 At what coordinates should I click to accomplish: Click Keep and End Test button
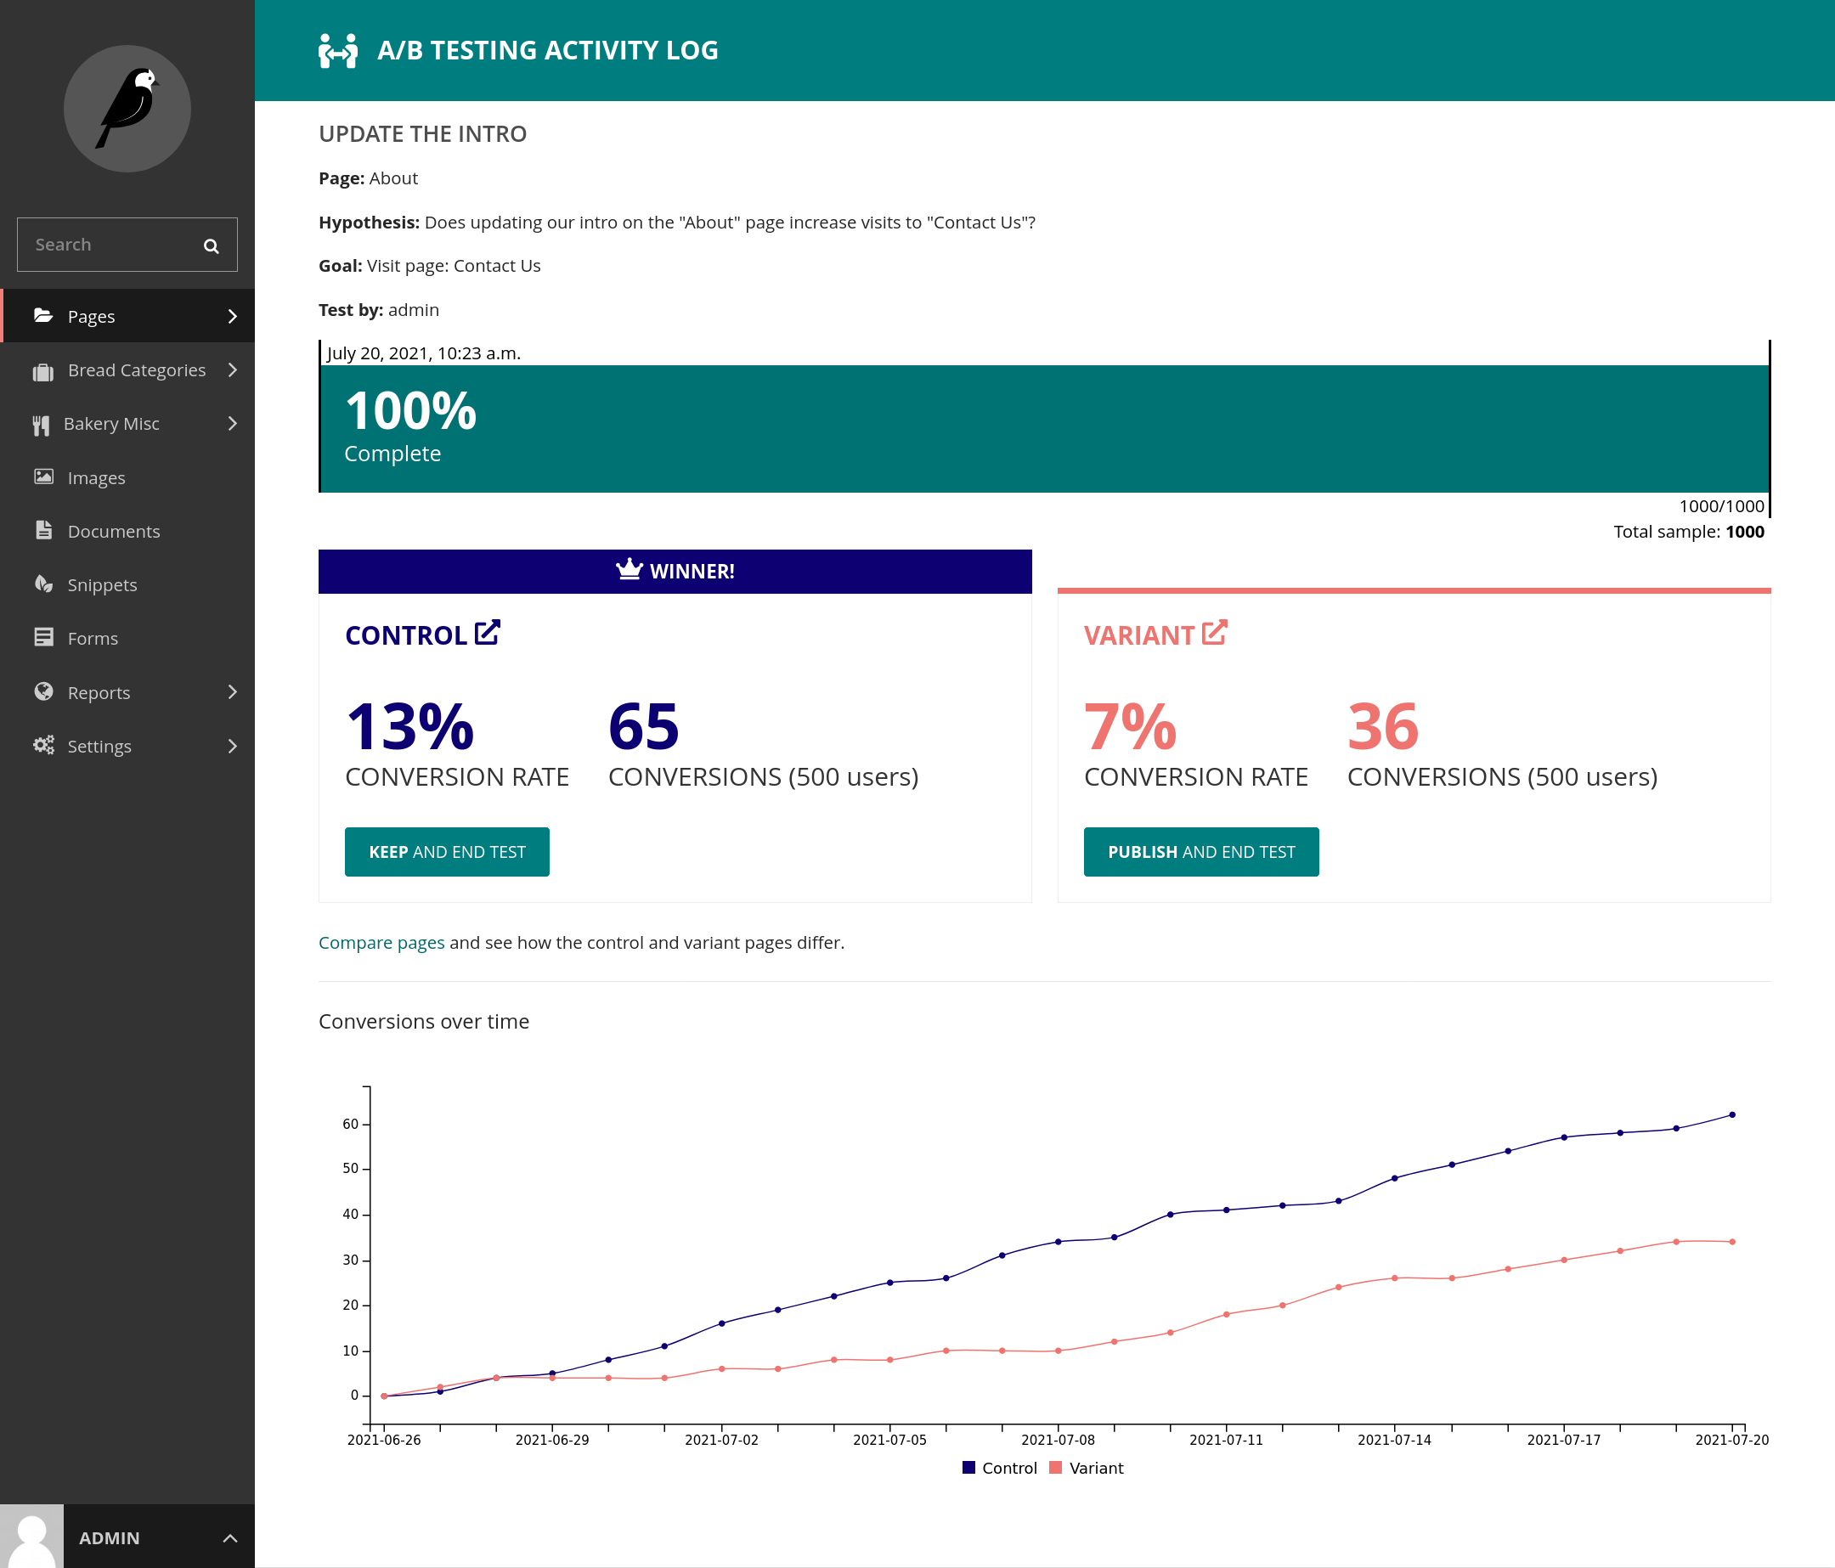tap(447, 852)
